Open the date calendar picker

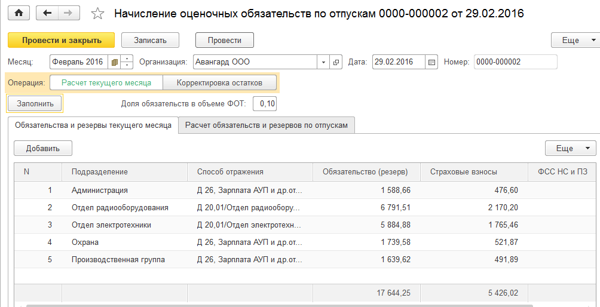point(431,62)
